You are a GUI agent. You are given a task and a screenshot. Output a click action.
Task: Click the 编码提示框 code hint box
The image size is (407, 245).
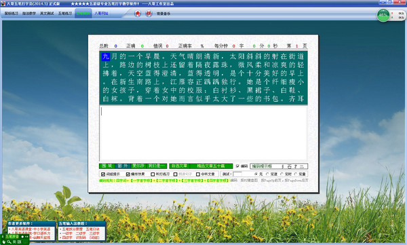click(279, 166)
